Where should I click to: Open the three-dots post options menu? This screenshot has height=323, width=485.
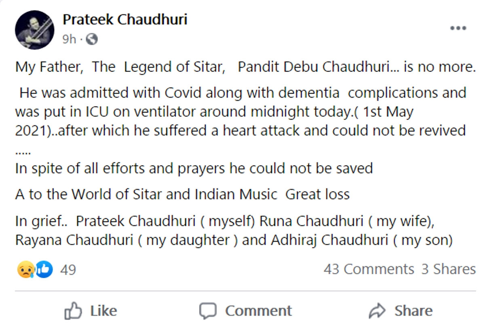coord(458,28)
